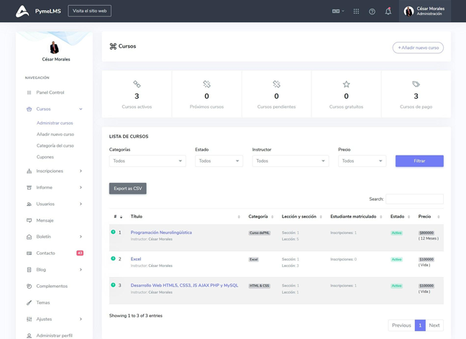
Task: Open the Precio filter dropdown
Action: (362, 161)
